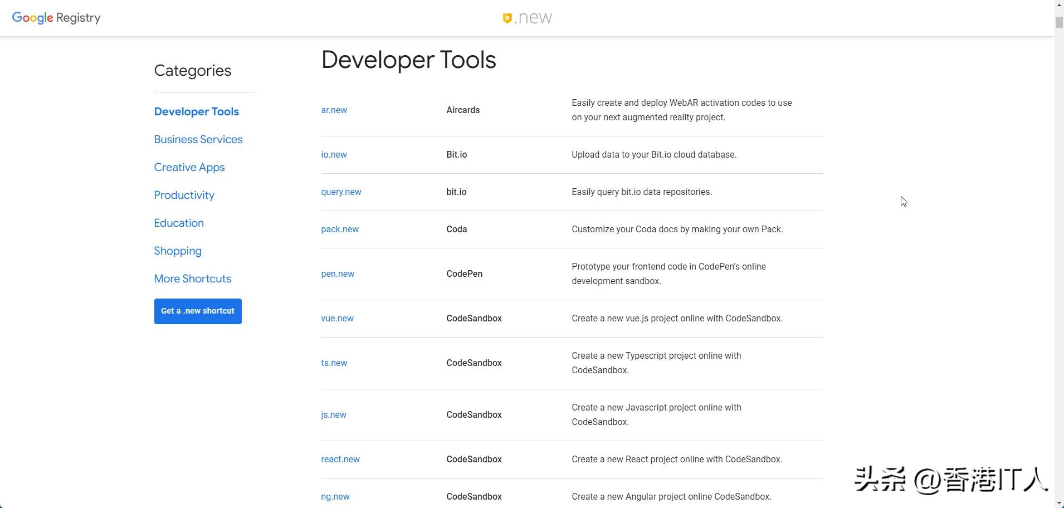Screen dimensions: 1064x508
Task: Select the Productivity category
Action: click(x=184, y=195)
